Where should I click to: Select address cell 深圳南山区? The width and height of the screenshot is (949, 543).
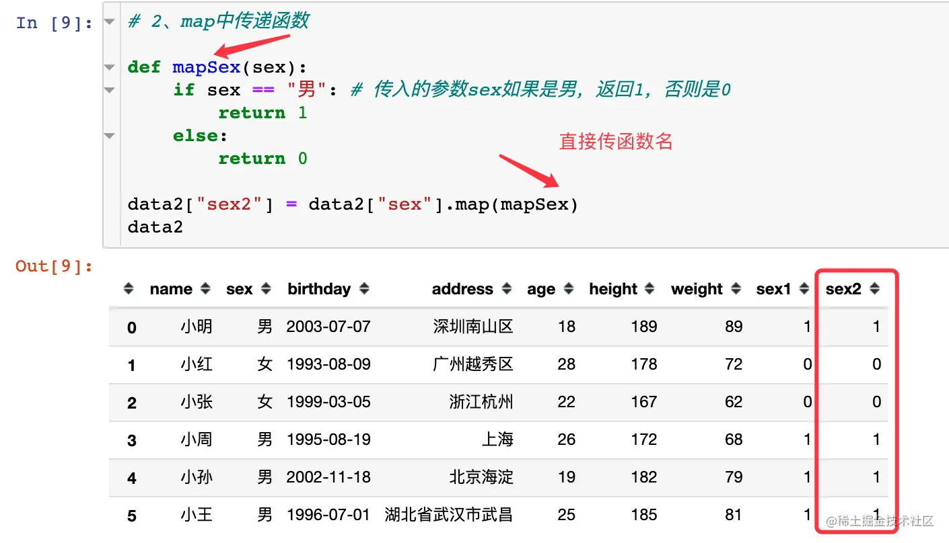click(473, 327)
